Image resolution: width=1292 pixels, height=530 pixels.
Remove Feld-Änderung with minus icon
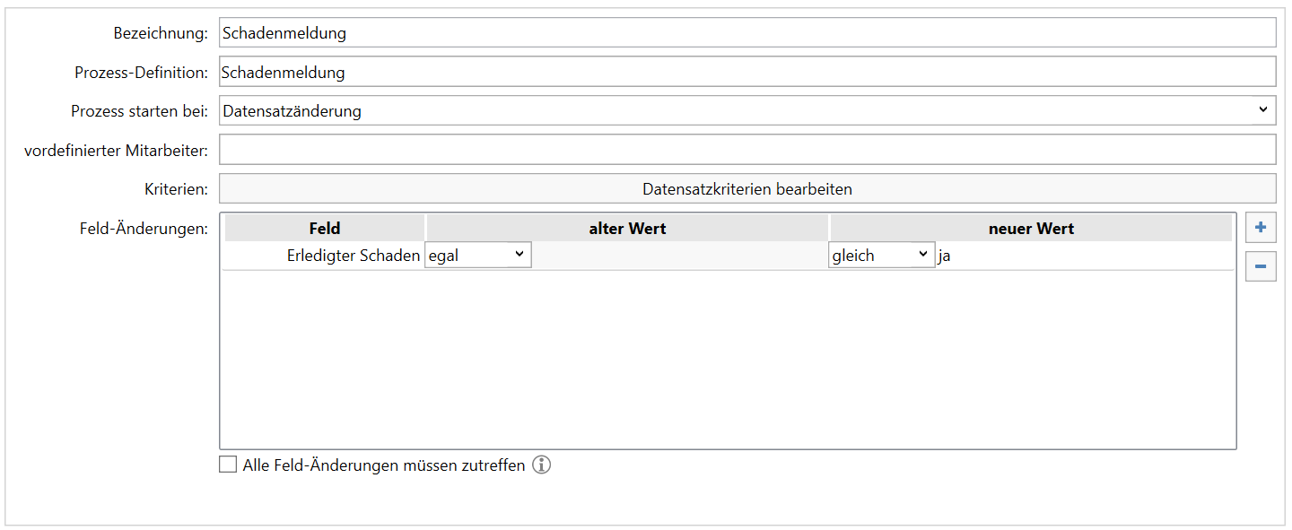click(1261, 266)
